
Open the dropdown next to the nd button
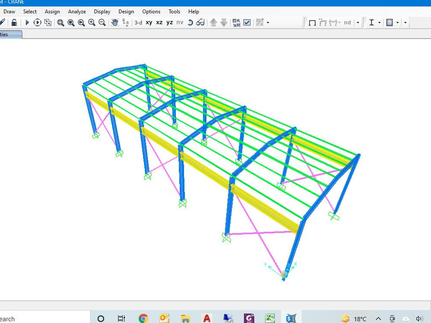pyautogui.click(x=358, y=22)
